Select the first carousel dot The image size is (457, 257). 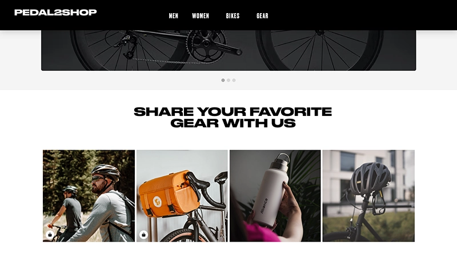click(223, 80)
